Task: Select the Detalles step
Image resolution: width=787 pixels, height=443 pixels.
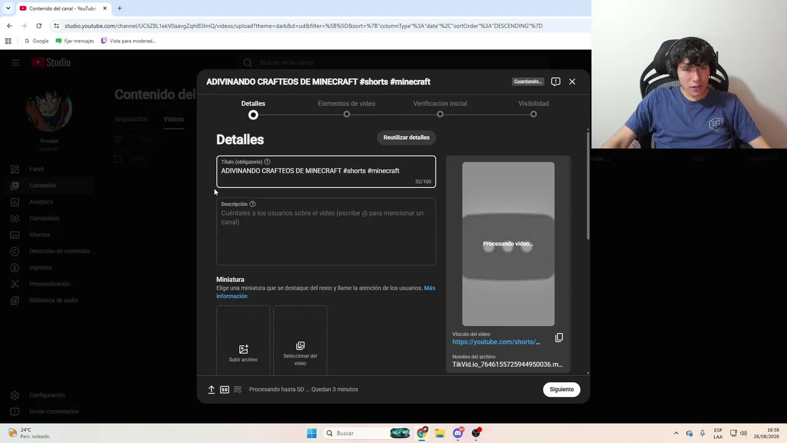Action: [253, 108]
